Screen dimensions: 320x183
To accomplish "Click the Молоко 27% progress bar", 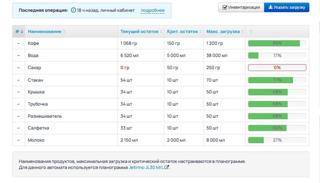I will (x=277, y=140).
